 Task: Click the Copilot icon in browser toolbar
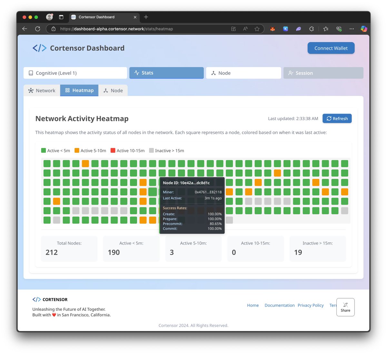(x=364, y=29)
